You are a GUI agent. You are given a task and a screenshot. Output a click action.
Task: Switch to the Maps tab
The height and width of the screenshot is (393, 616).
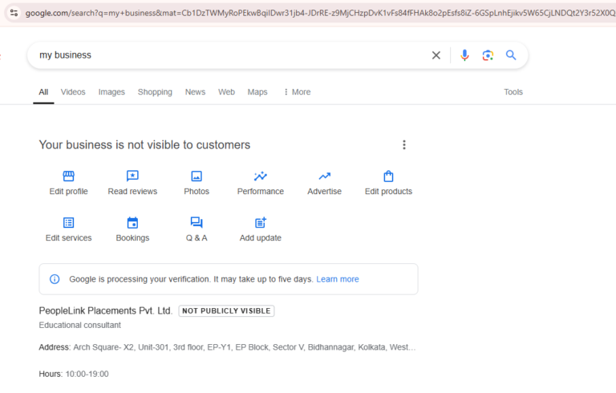(x=257, y=92)
